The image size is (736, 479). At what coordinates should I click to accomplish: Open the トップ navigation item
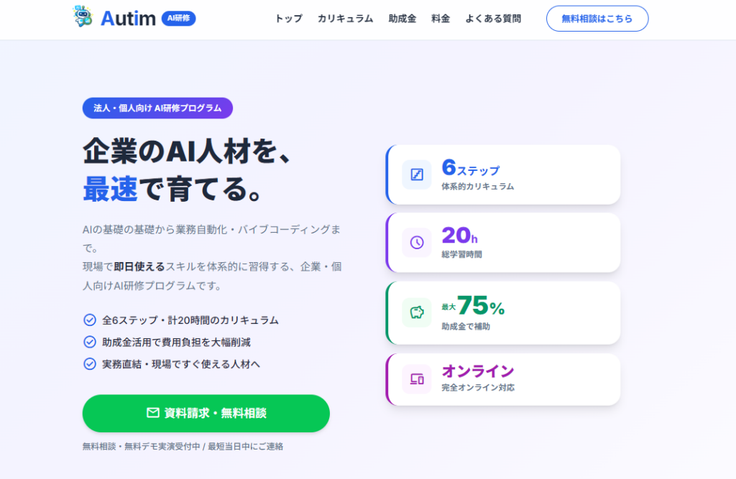point(288,19)
